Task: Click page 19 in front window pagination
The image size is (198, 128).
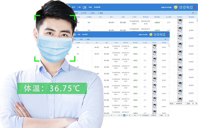Action: [x=127, y=115]
